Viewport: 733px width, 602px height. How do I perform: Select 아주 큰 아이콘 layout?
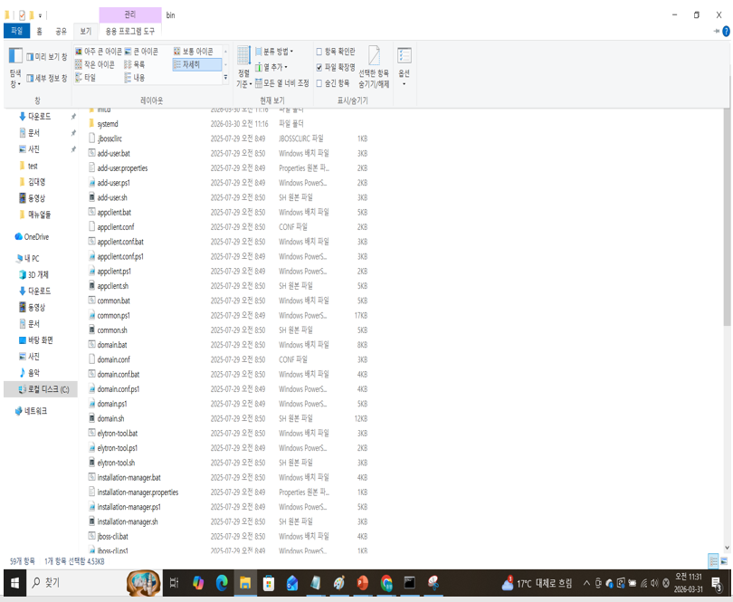(x=98, y=51)
